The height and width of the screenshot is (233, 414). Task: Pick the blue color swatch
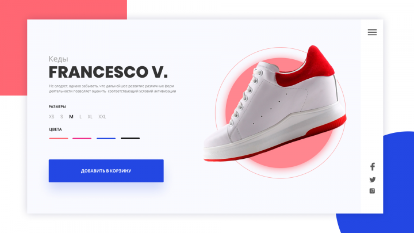click(106, 138)
